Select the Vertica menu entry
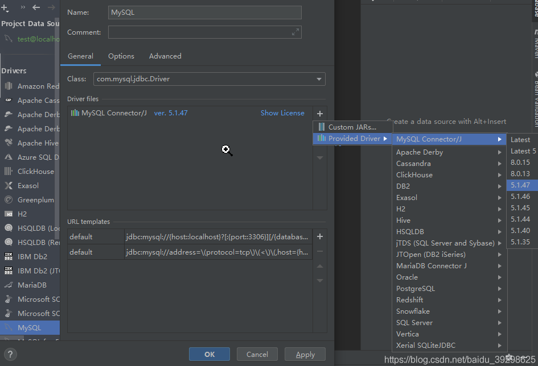The height and width of the screenshot is (366, 538). point(449,334)
